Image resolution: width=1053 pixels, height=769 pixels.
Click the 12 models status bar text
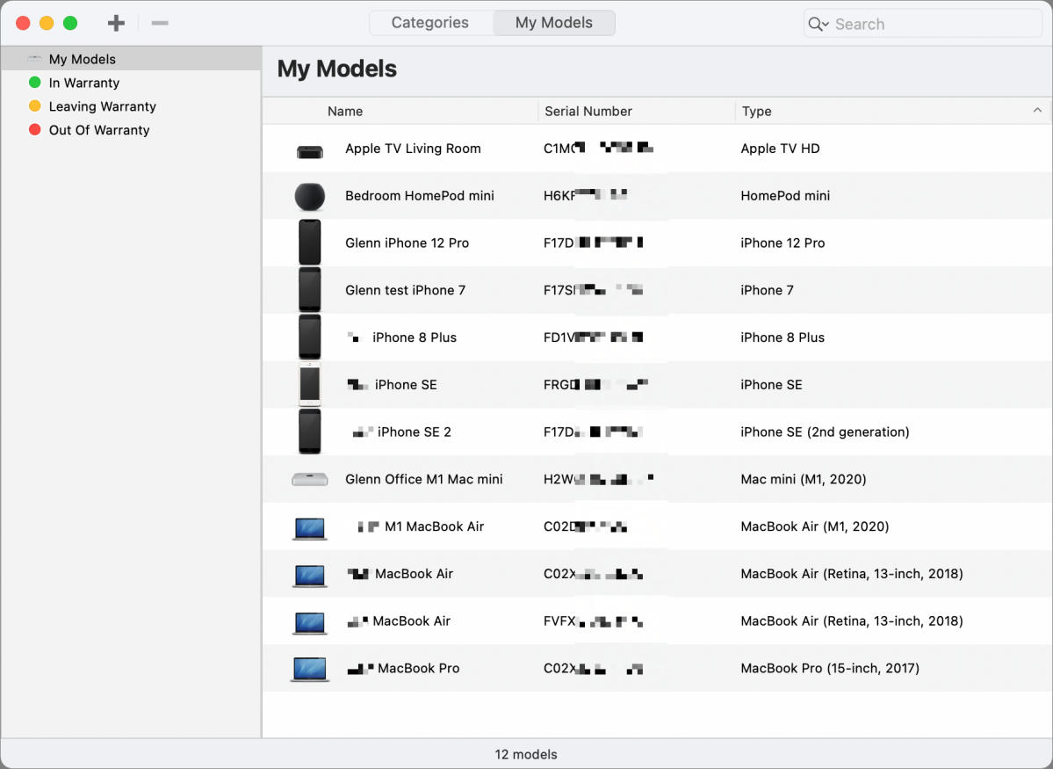526,754
